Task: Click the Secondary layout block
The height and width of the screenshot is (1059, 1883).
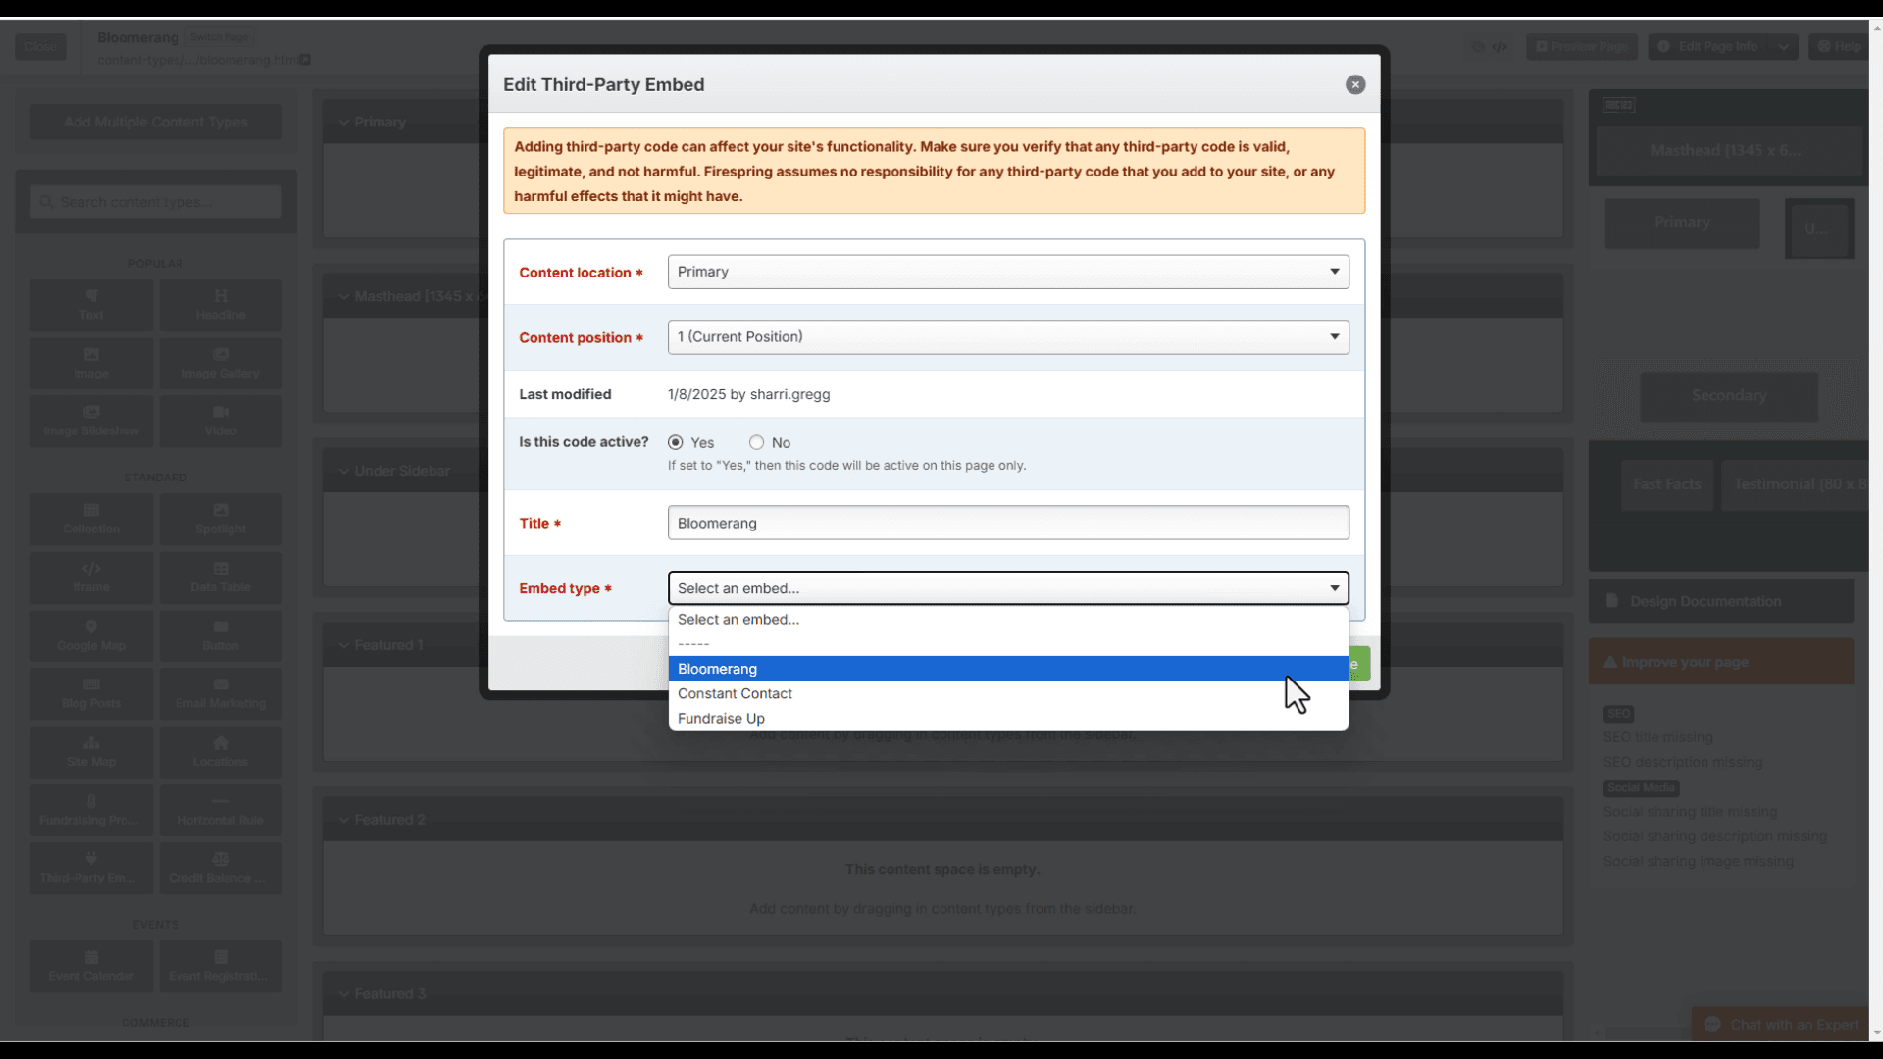Action: pyautogui.click(x=1729, y=396)
